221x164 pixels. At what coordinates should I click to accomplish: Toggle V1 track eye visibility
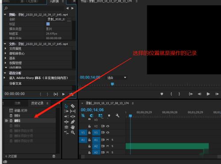coord(108,133)
